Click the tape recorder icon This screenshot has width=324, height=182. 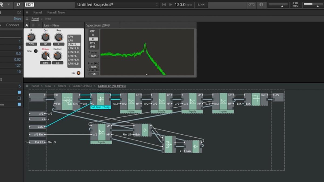click(252, 5)
